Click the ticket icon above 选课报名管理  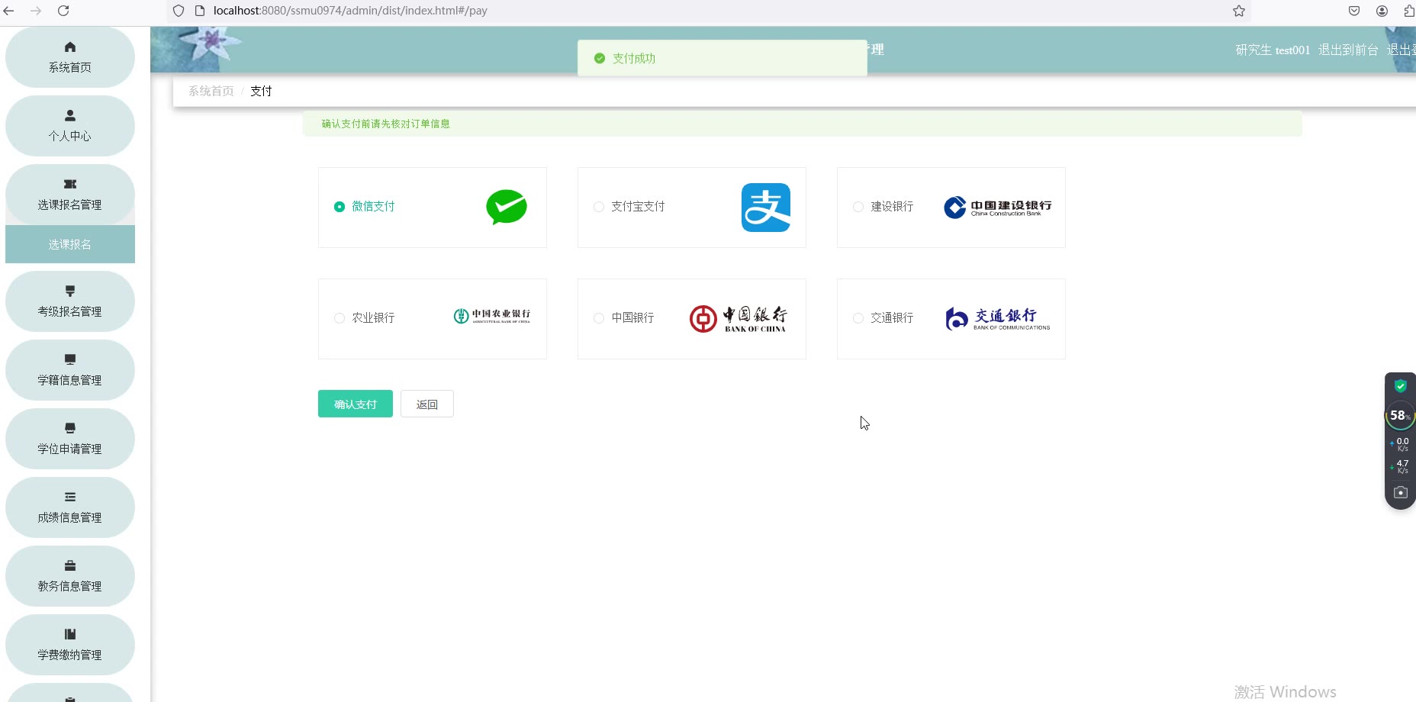pyautogui.click(x=70, y=184)
